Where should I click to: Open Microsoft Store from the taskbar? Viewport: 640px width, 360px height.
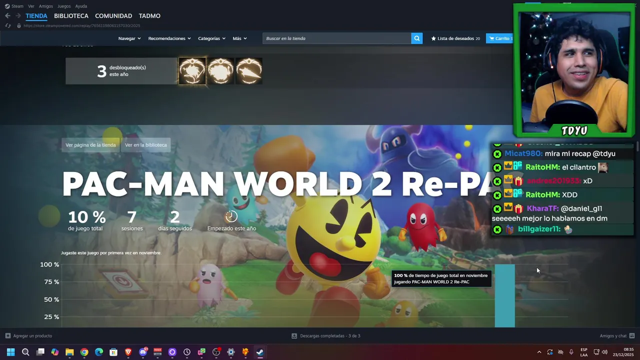tap(113, 352)
